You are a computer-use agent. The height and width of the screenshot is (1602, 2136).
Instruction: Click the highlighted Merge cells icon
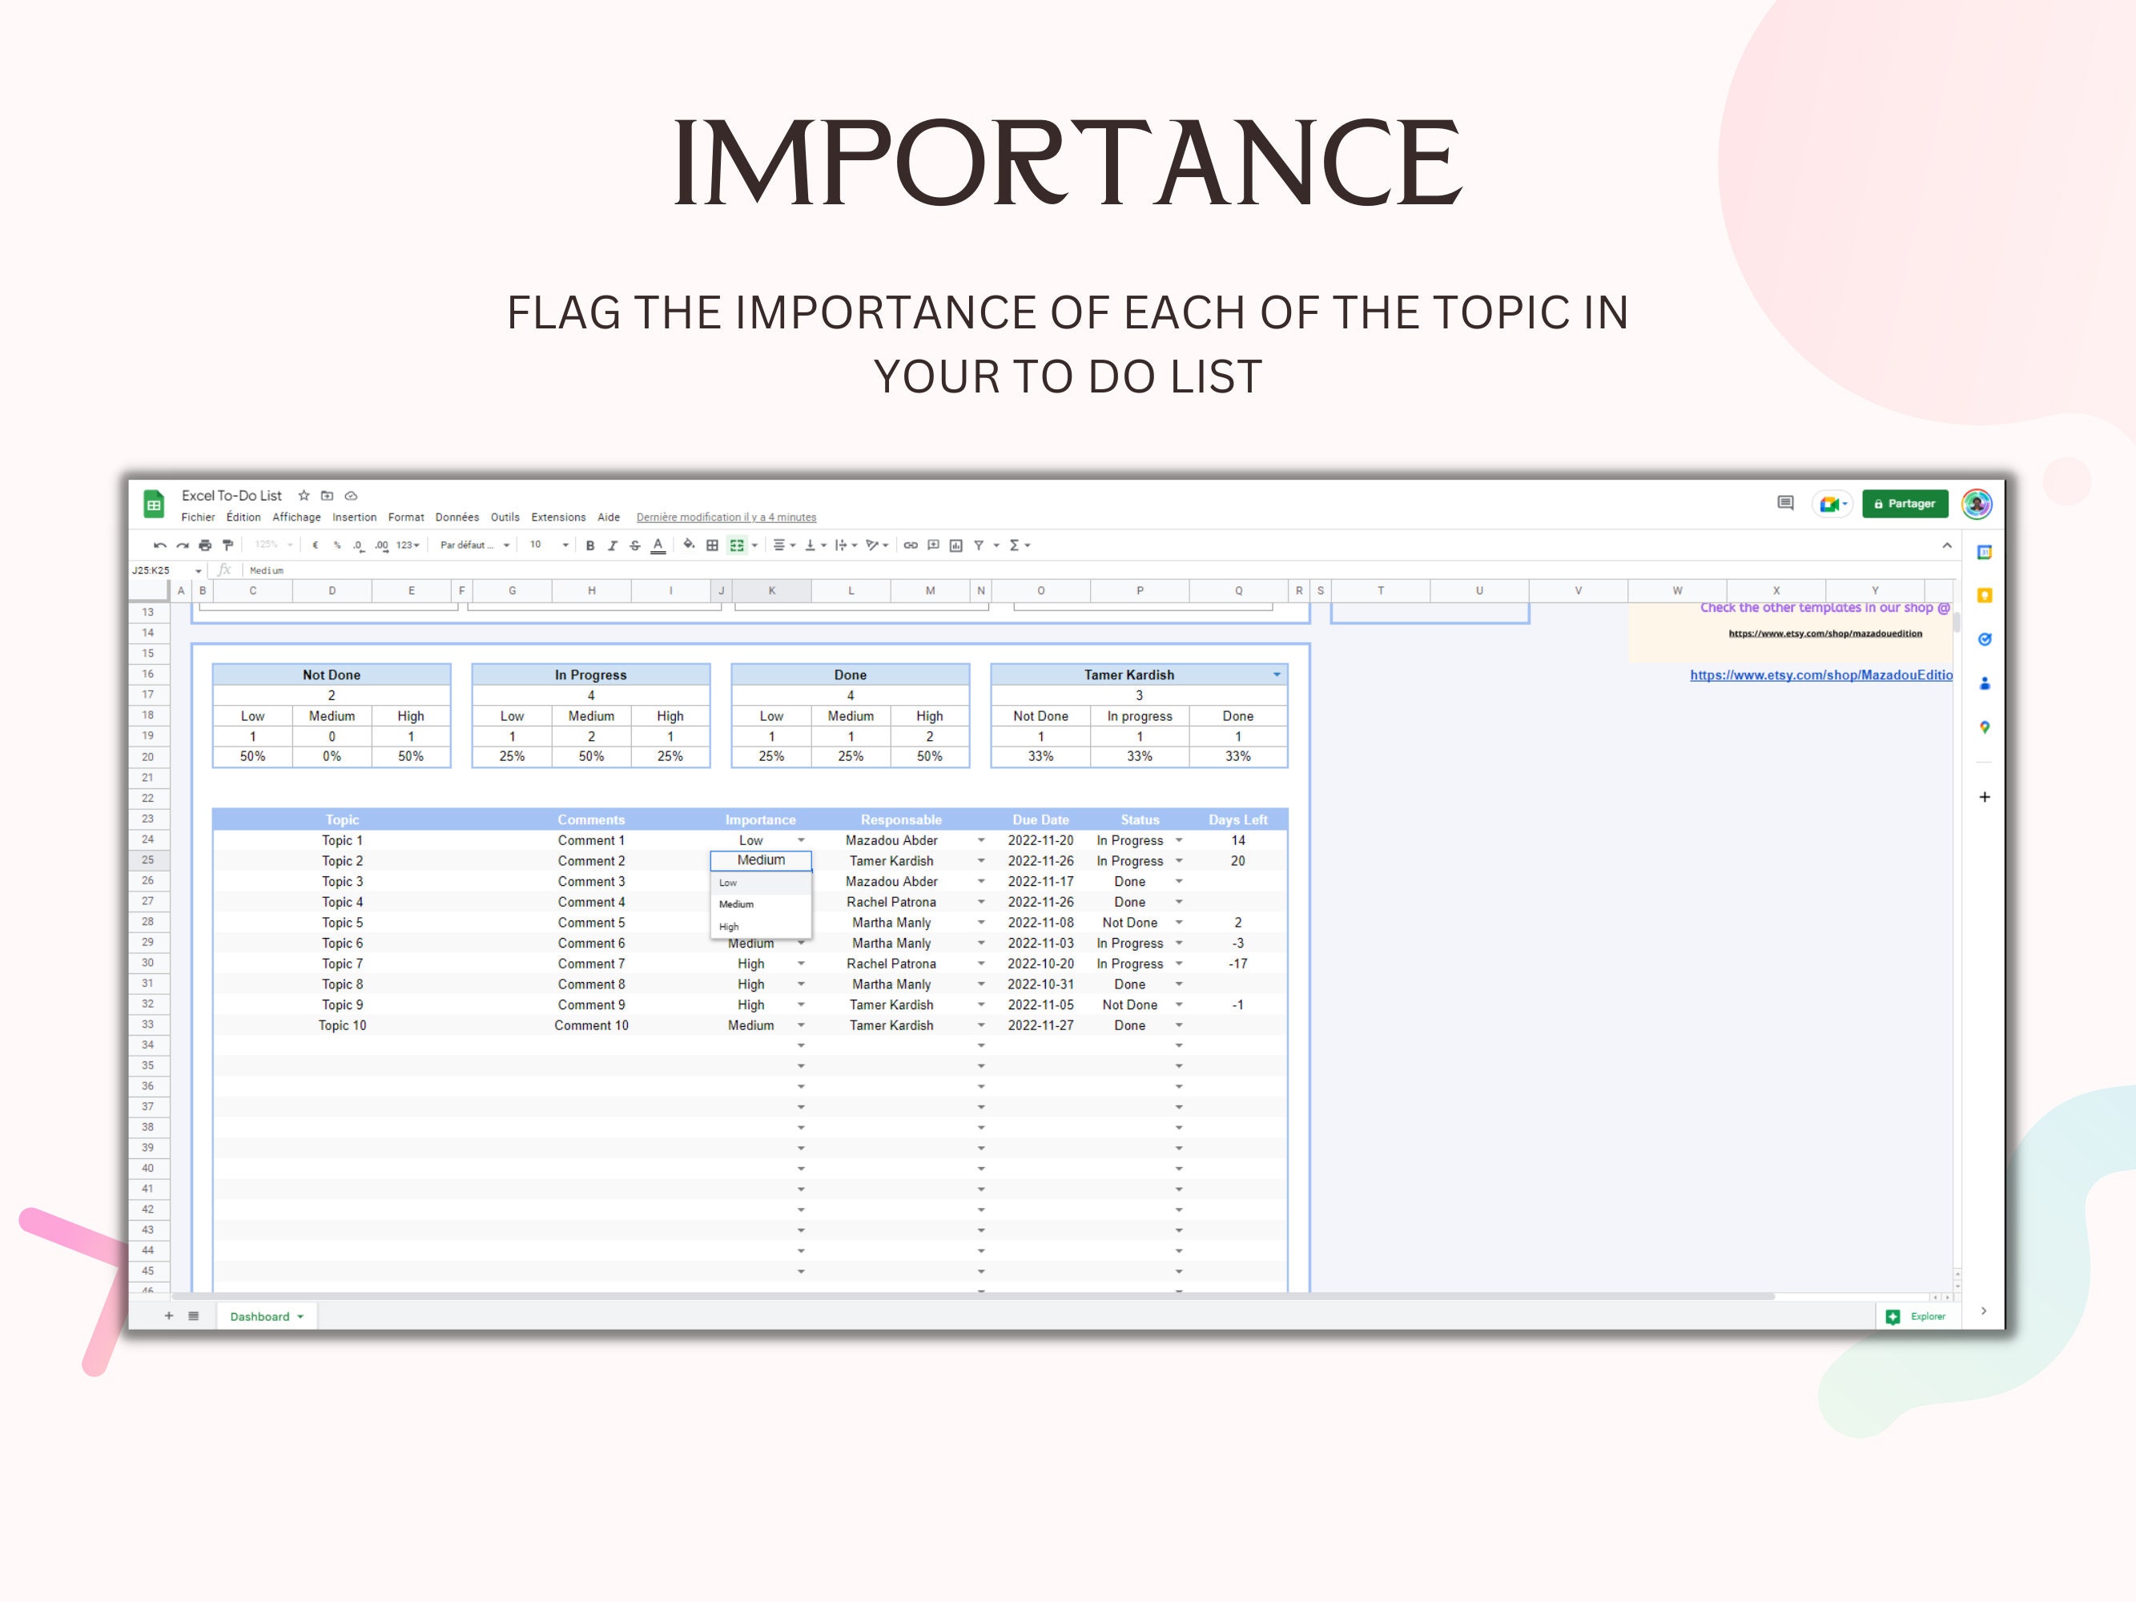click(737, 545)
